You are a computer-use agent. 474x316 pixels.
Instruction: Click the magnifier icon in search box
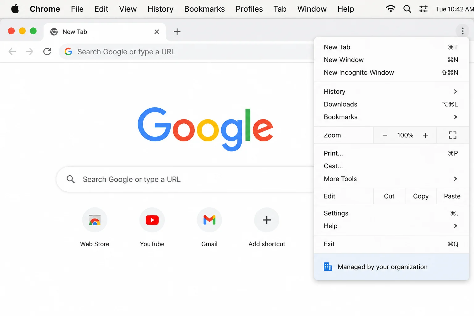71,179
